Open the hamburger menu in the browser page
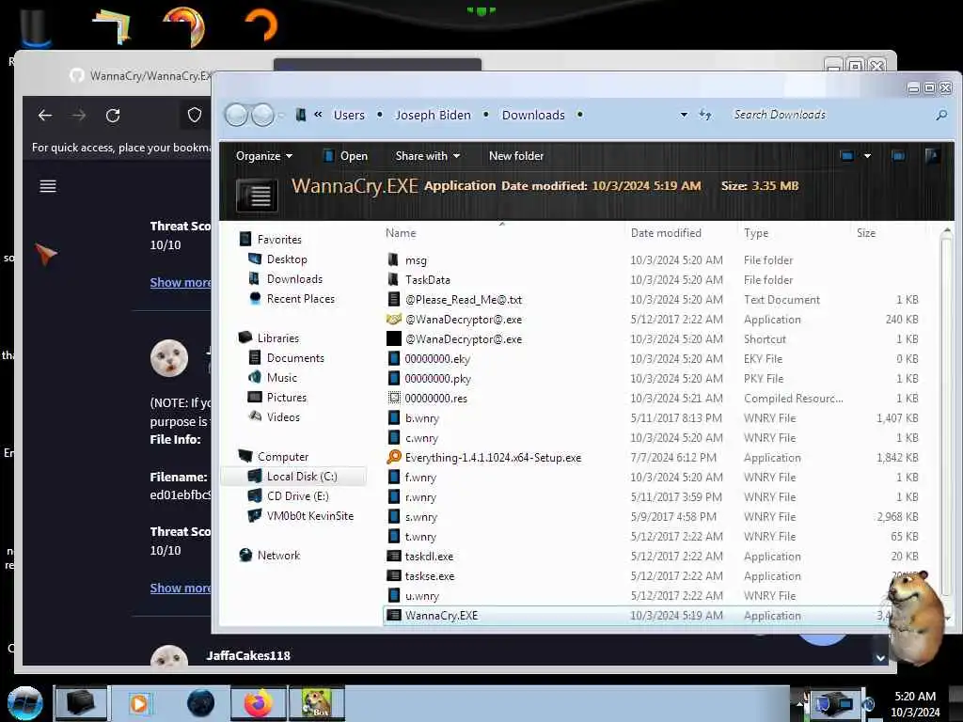 pyautogui.click(x=48, y=186)
